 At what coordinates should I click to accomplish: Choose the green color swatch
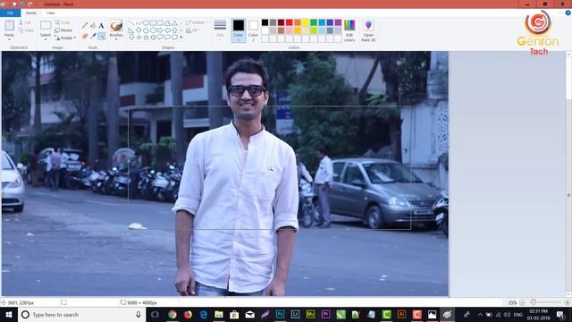(314, 22)
